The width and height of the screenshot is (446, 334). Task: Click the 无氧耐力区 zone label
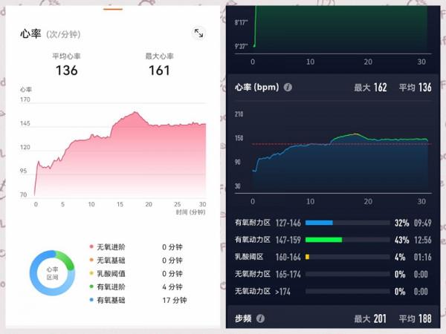tap(253, 274)
